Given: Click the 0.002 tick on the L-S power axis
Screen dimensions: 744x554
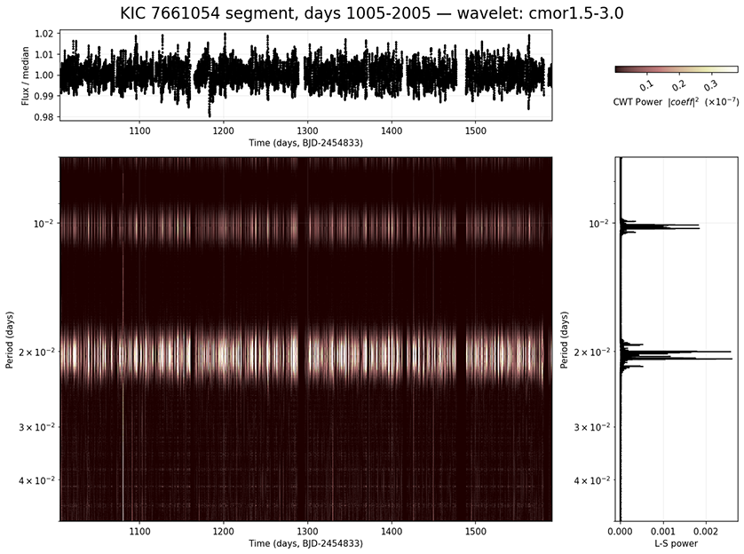Looking at the screenshot, I should tap(706, 531).
